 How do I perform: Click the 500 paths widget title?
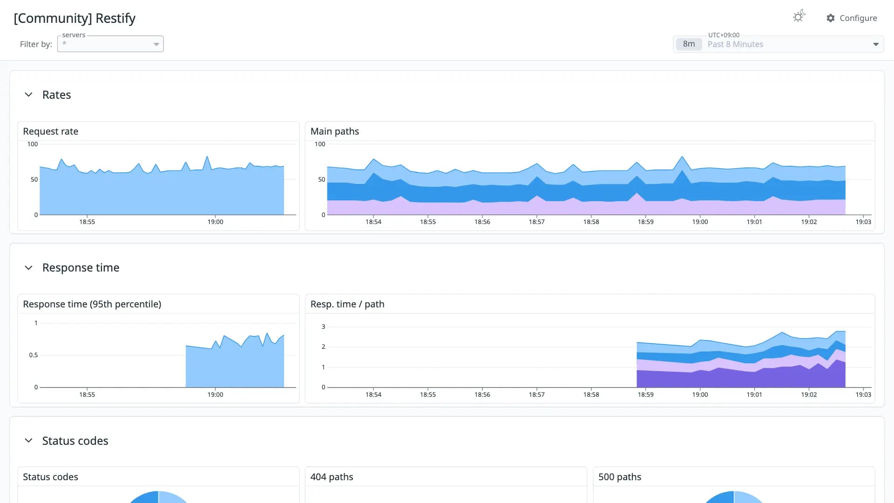[619, 477]
